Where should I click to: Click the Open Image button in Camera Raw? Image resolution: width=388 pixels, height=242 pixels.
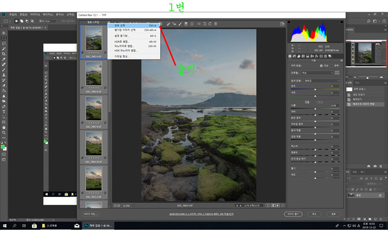click(x=293, y=214)
